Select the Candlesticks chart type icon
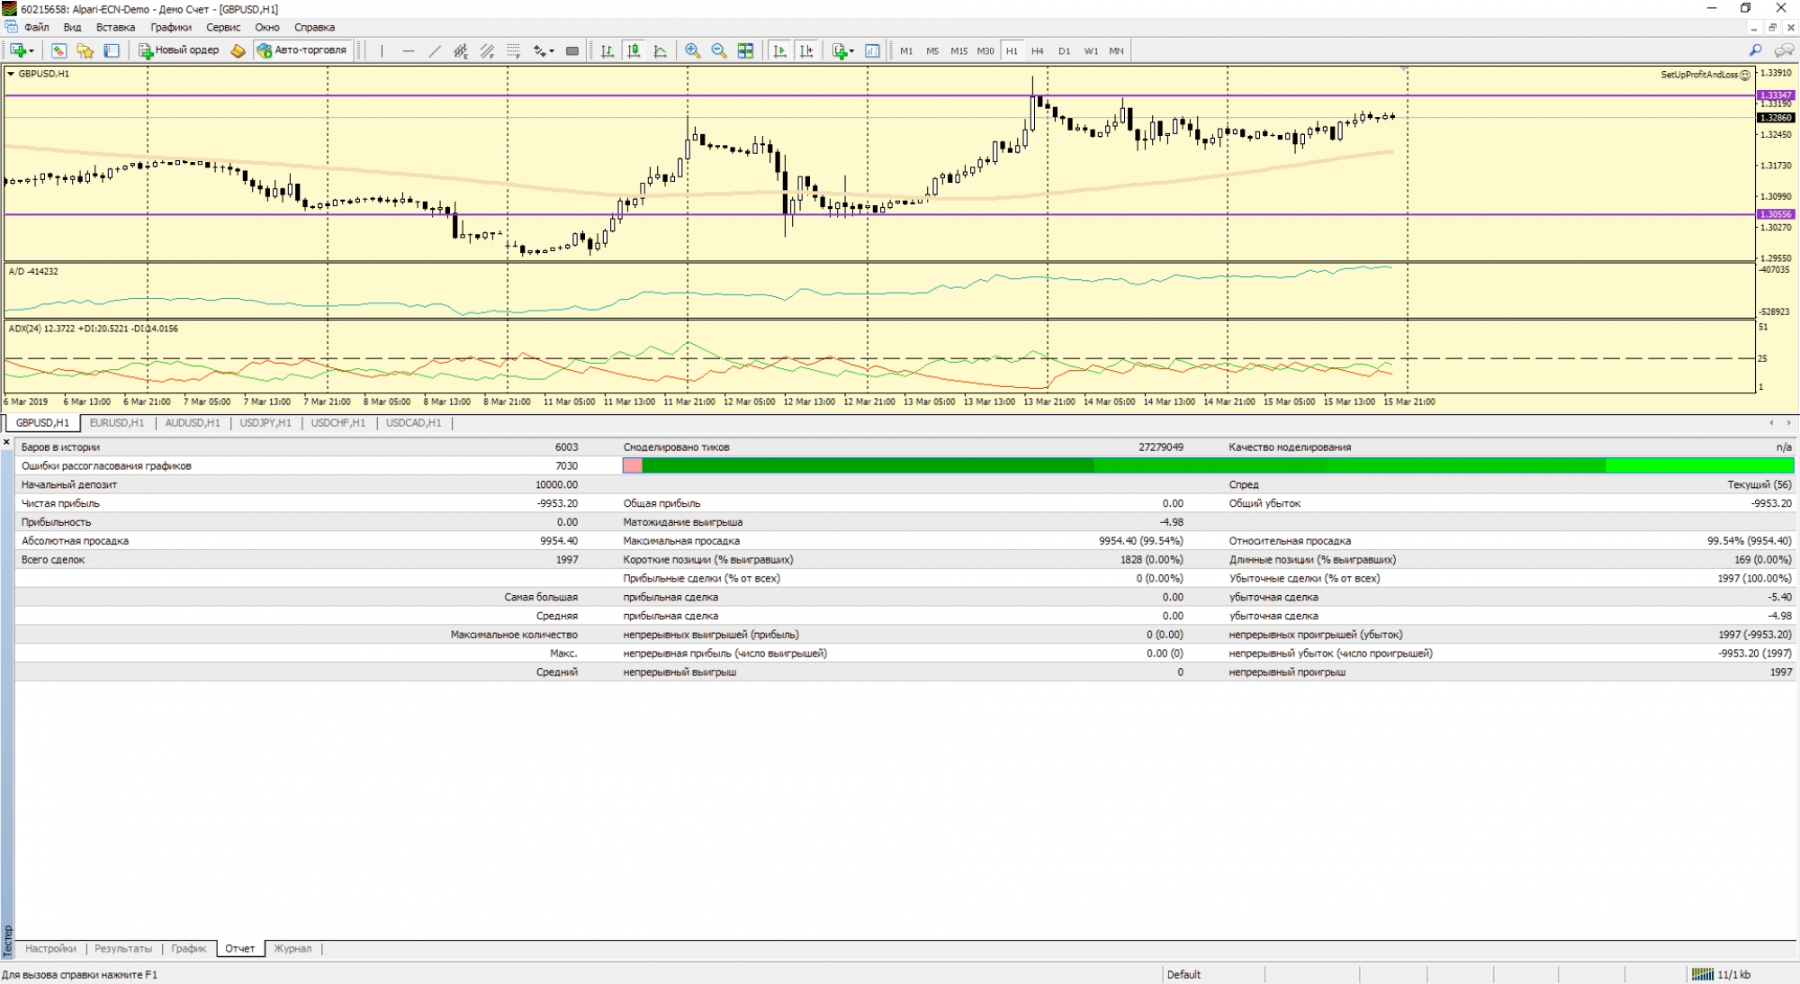Screen dimensions: 1800x984 pos(634,51)
